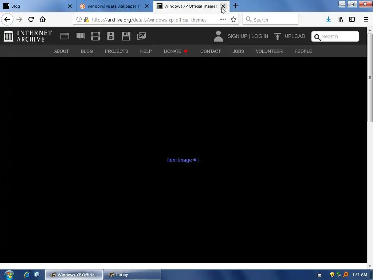This screenshot has width=373, height=280.
Task: Open the ABOUT menu item
Action: click(61, 51)
